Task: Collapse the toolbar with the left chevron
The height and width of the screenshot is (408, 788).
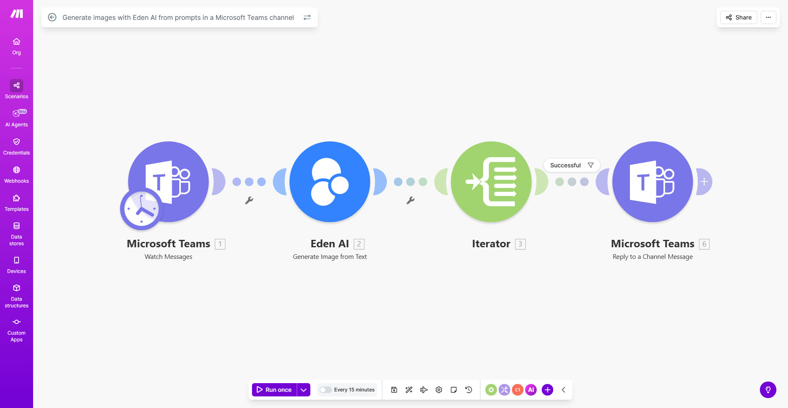Action: 563,390
